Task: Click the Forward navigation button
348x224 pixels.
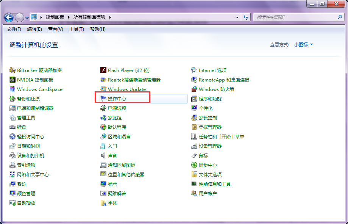Action: [x=20, y=17]
